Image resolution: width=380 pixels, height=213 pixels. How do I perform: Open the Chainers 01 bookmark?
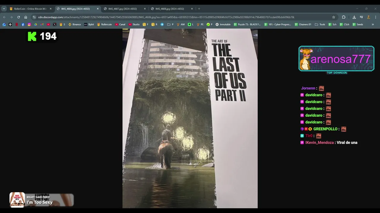(303, 25)
